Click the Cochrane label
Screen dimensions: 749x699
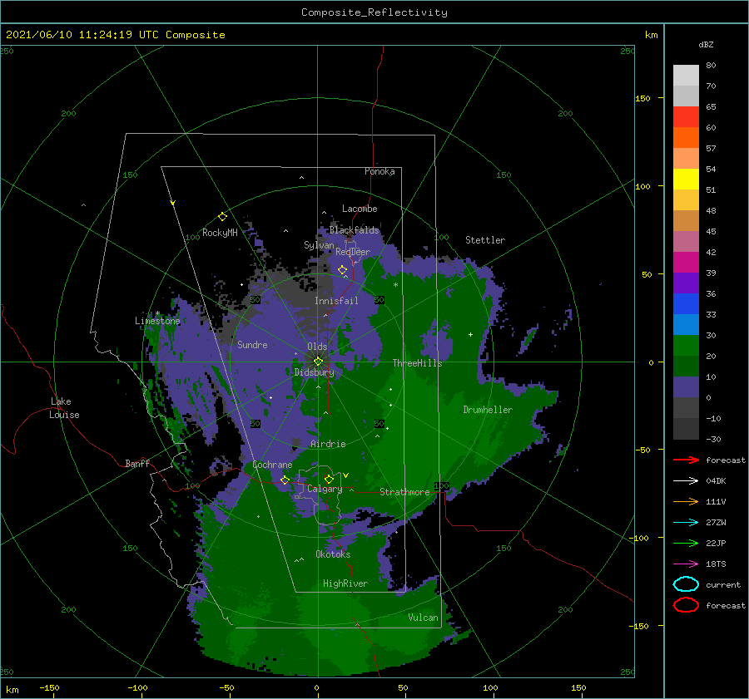272,465
